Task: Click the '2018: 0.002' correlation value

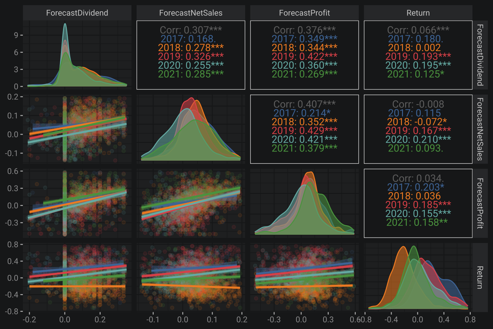Action: 414,48
